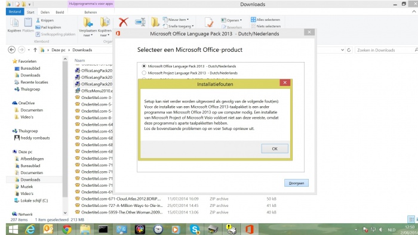
Task: Click printer icon in taskbar
Action: coord(213,230)
